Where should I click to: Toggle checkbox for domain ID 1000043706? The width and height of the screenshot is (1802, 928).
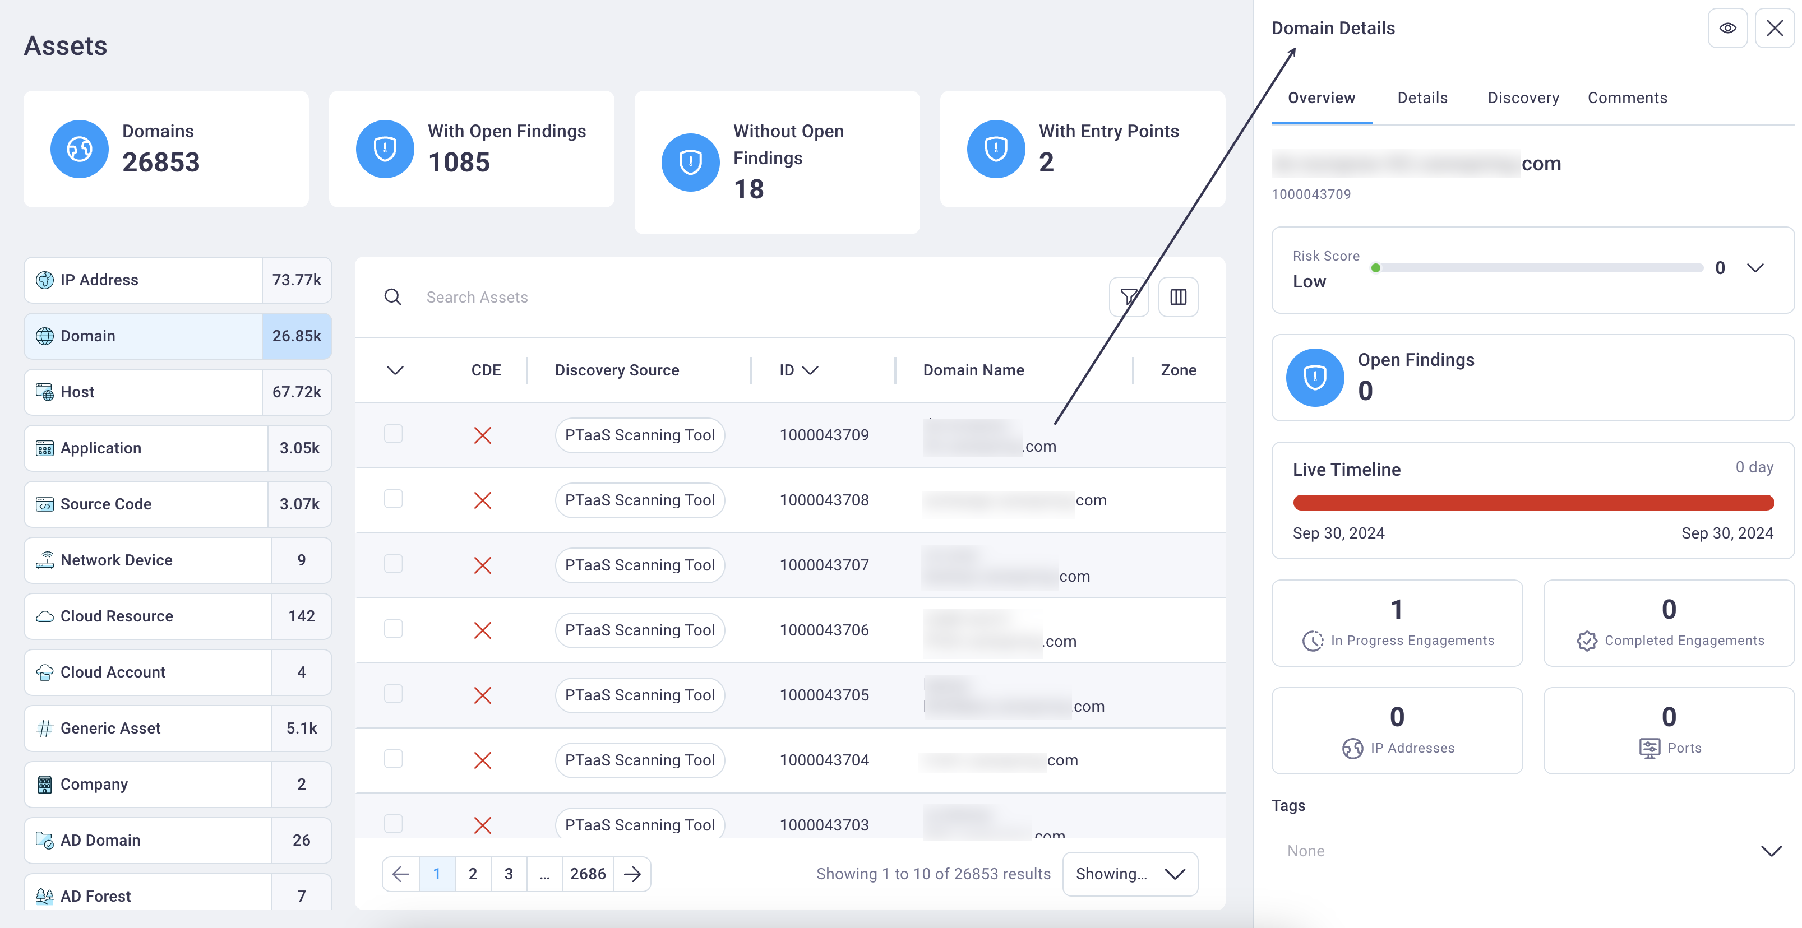click(393, 630)
